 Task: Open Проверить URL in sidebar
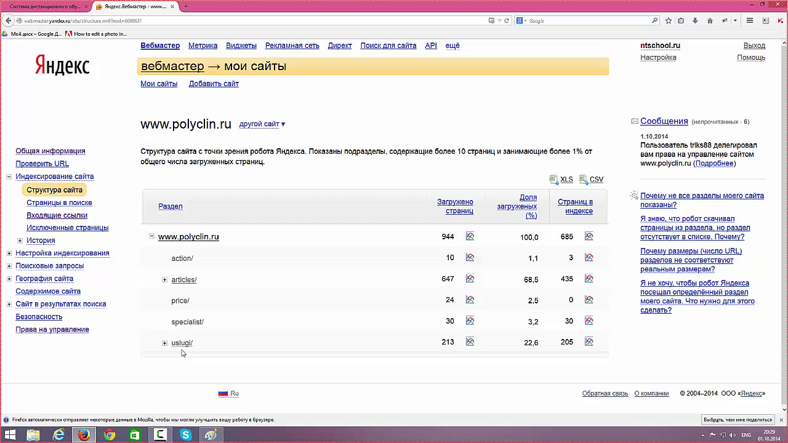[42, 164]
